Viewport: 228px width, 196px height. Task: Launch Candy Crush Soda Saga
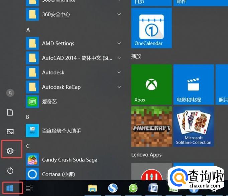74,160
